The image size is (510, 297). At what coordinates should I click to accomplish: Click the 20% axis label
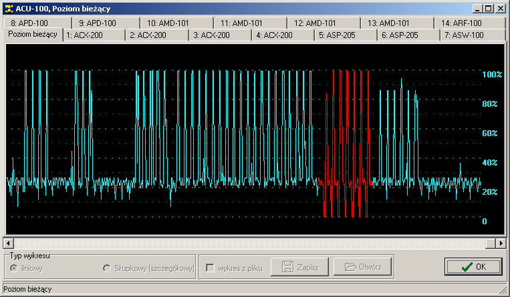click(489, 192)
